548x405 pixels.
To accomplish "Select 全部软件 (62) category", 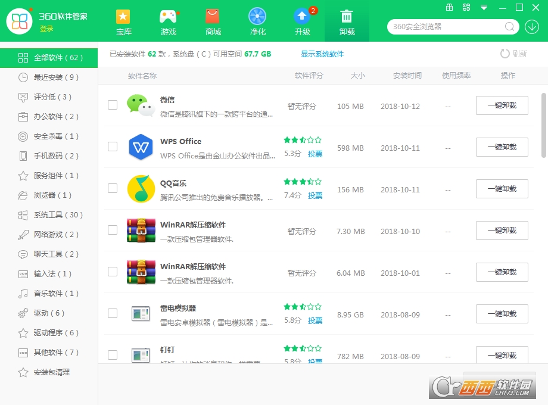I will coord(49,58).
